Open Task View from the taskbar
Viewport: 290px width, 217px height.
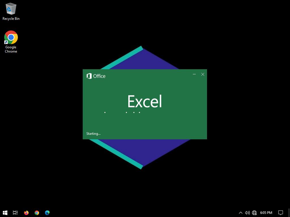coord(15,212)
